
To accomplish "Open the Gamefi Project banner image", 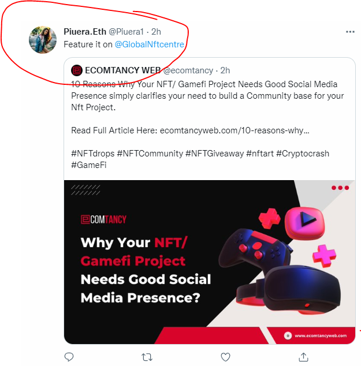I will (x=210, y=262).
